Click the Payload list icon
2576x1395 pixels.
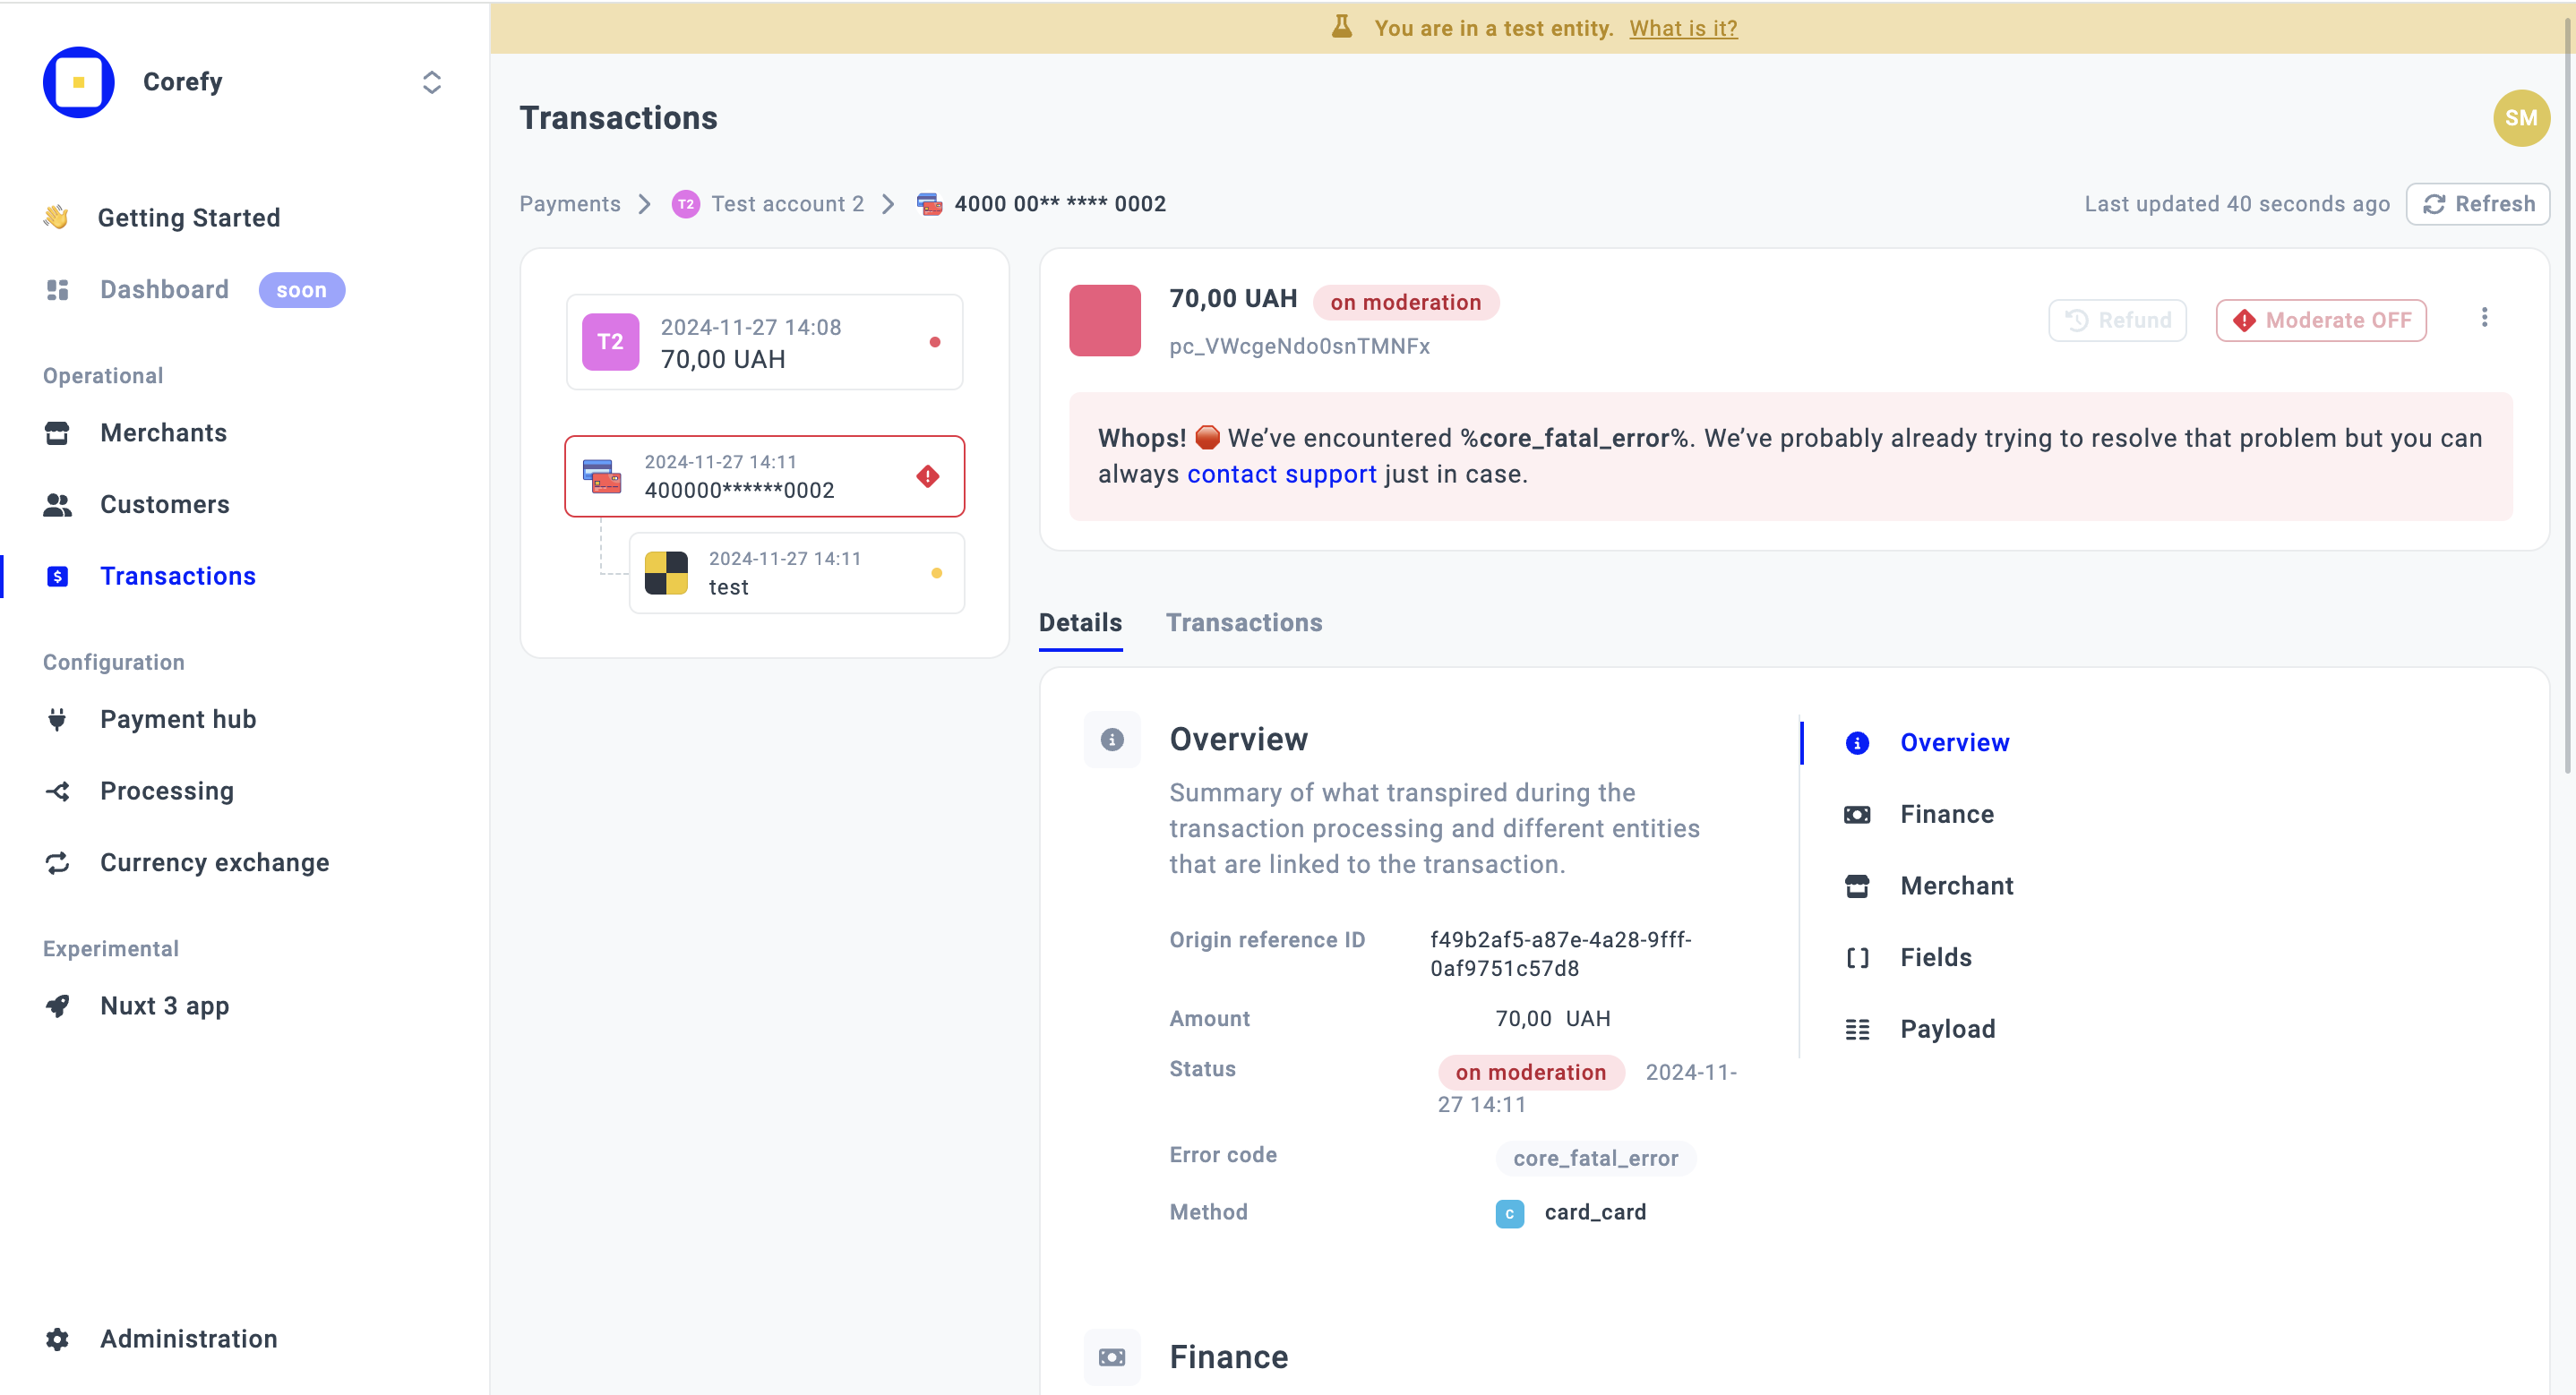click(x=1857, y=1029)
